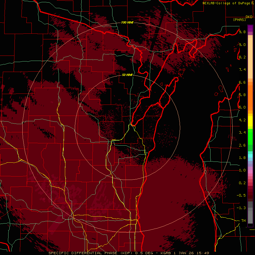Click the 0.2 scale value
Viewport: 255px width, 255px height.
pos(242,183)
